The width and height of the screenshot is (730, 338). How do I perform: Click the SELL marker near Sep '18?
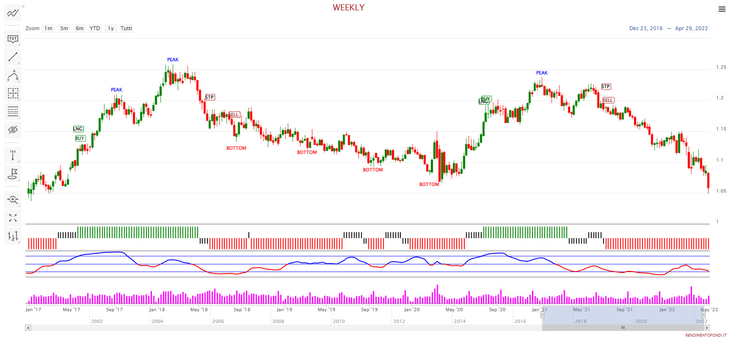[x=234, y=114]
